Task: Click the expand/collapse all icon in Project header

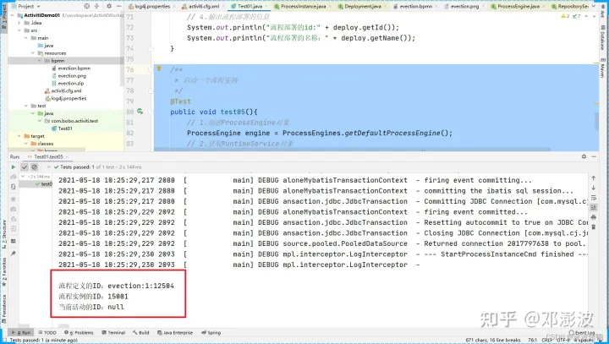Action: click(x=96, y=6)
